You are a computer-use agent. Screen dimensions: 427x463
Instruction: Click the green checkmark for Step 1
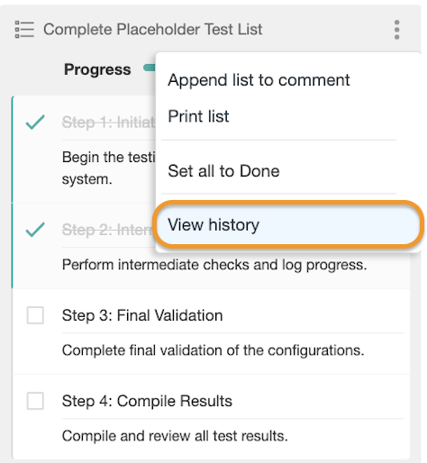point(35,123)
